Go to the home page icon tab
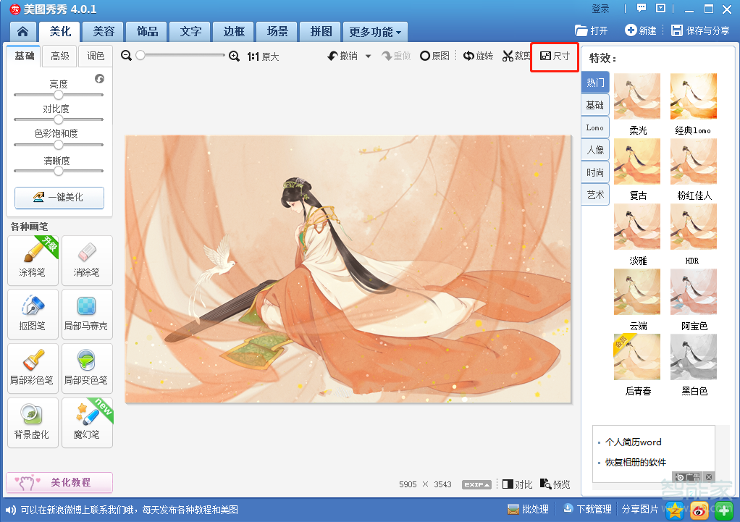Screen dimensions: 740x522 pos(22,32)
